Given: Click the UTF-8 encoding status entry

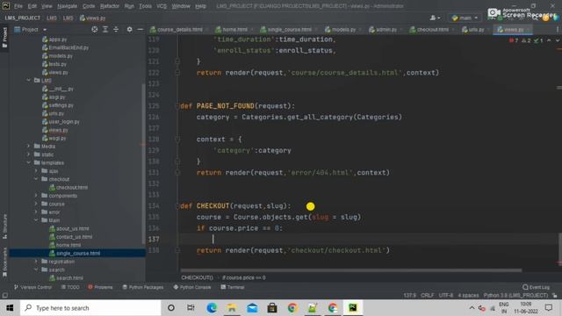Looking at the screenshot, I should [446, 296].
